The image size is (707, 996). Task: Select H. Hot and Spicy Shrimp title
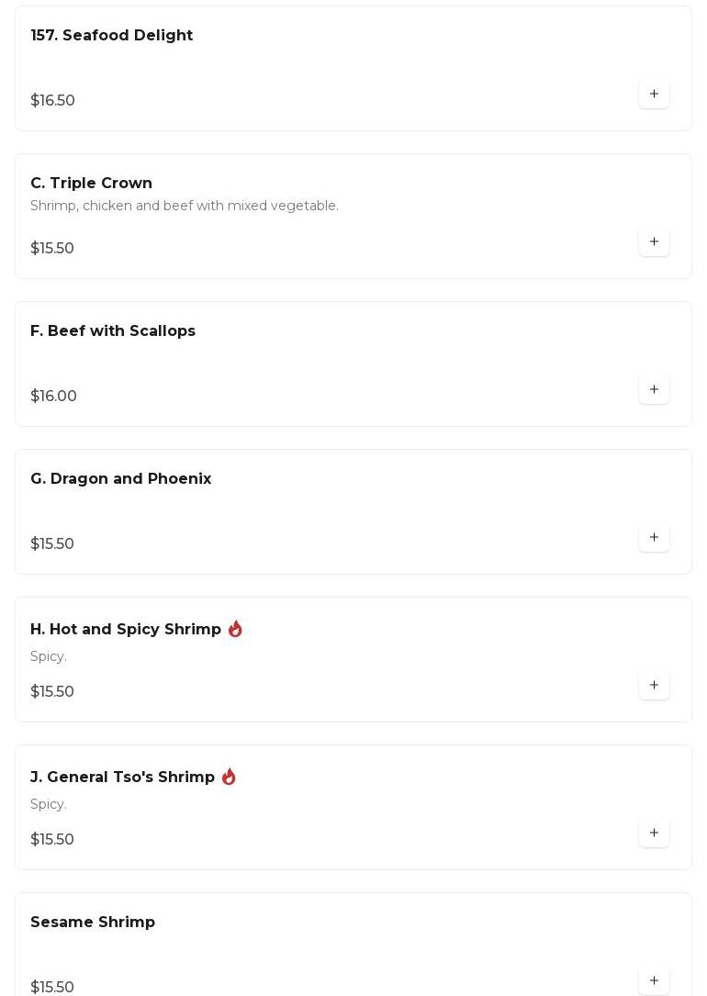125,630
